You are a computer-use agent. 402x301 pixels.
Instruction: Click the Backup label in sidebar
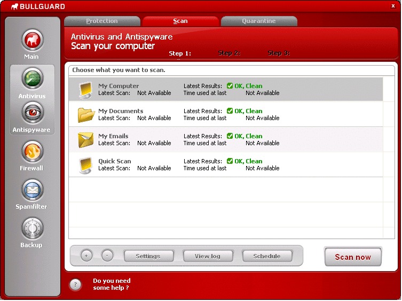click(31, 245)
